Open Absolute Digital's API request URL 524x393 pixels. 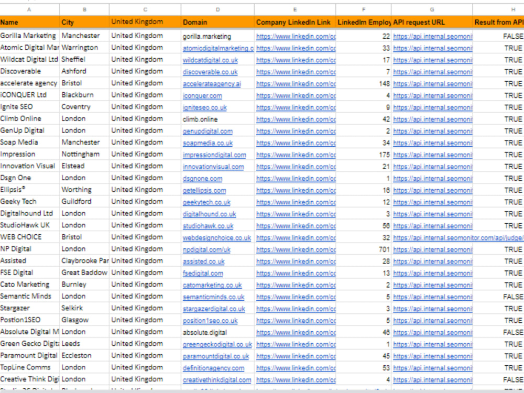[432, 333]
